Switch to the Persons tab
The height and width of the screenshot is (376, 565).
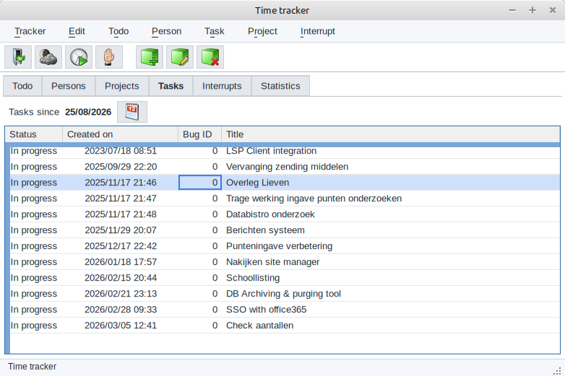click(69, 86)
